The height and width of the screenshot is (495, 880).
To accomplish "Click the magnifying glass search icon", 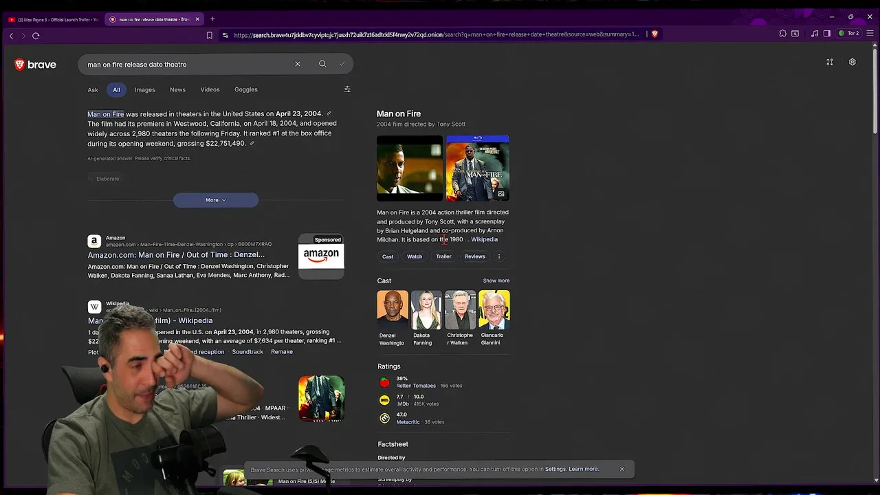I will click(322, 64).
